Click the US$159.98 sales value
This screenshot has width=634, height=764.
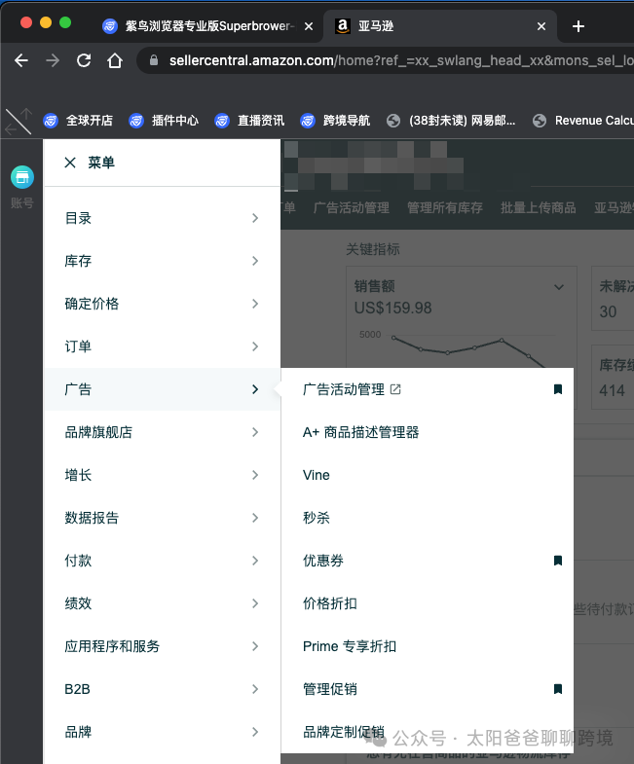pyautogui.click(x=392, y=308)
